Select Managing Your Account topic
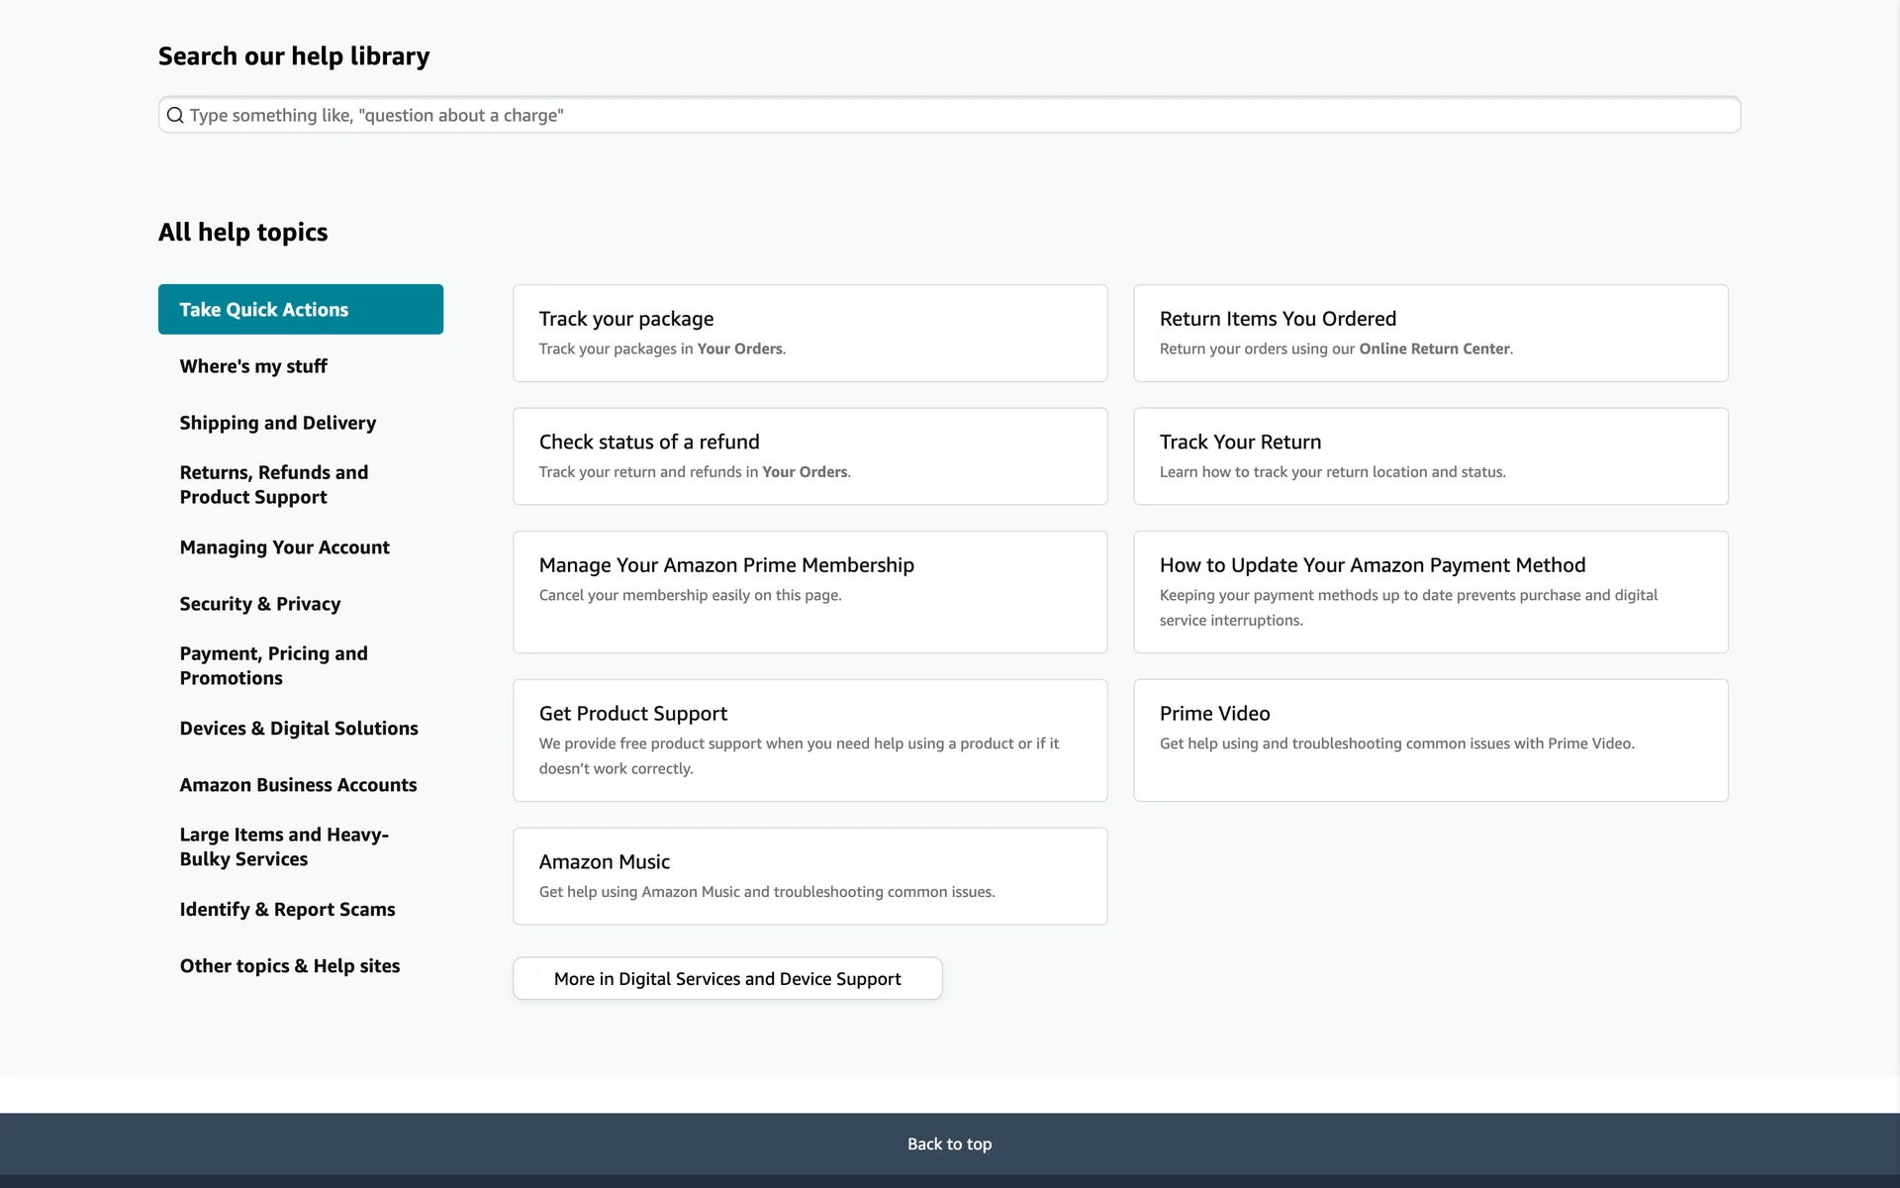The width and height of the screenshot is (1900, 1188). pos(284,547)
